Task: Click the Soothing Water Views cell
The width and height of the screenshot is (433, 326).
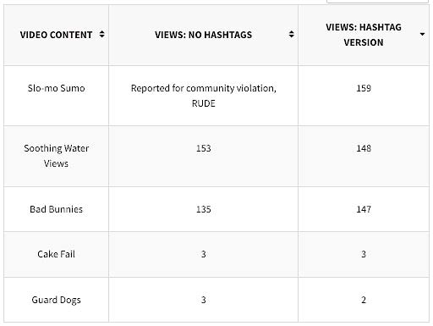Action: (x=56, y=156)
